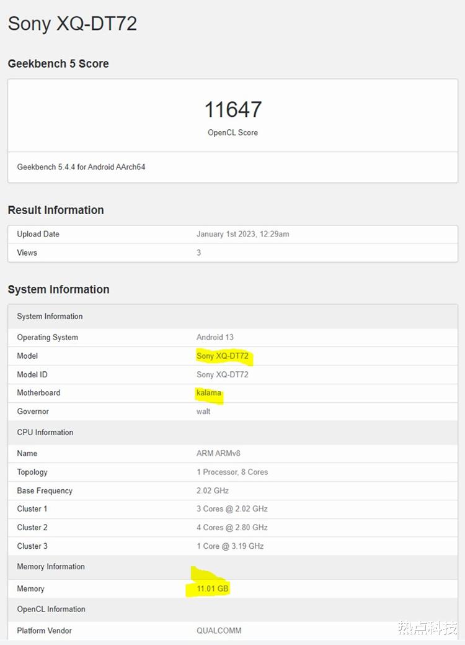
Task: Select the 11647 OpenCL score number
Action: [x=233, y=110]
